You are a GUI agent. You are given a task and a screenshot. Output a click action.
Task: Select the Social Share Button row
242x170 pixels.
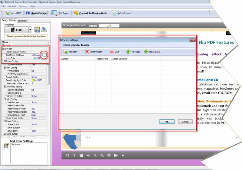tap(24, 118)
